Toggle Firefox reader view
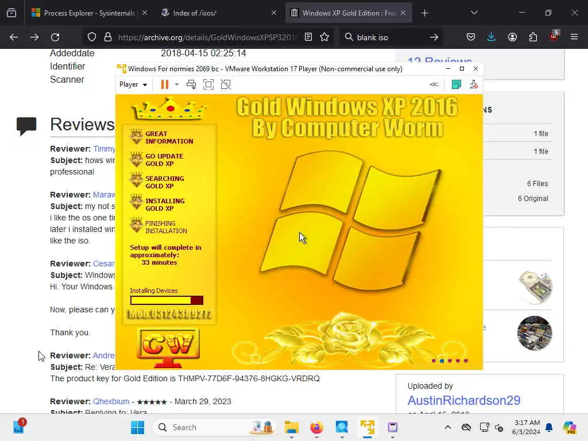This screenshot has height=441, width=588. click(x=308, y=37)
